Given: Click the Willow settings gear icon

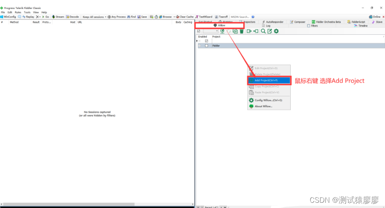Looking at the screenshot, I should tap(276, 31).
